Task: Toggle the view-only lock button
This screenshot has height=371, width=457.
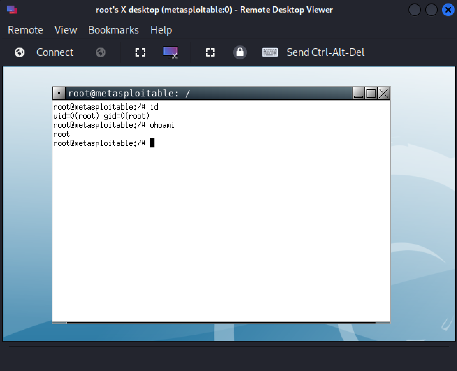Action: click(x=240, y=52)
